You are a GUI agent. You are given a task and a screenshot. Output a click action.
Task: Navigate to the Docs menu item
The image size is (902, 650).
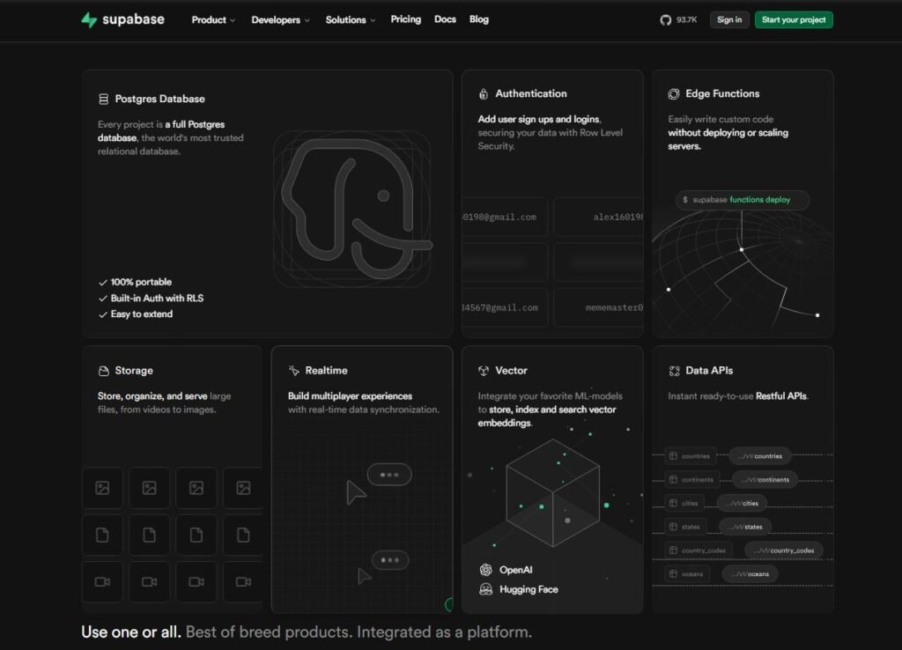(x=445, y=18)
